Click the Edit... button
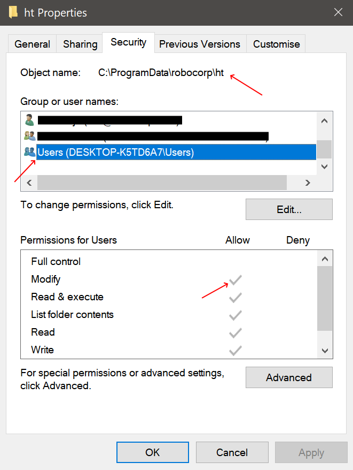Image resolution: width=353 pixels, height=470 pixels. click(x=289, y=209)
